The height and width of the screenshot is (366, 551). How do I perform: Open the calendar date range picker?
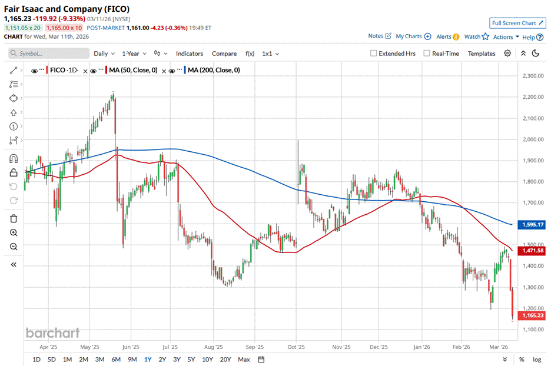click(x=261, y=360)
